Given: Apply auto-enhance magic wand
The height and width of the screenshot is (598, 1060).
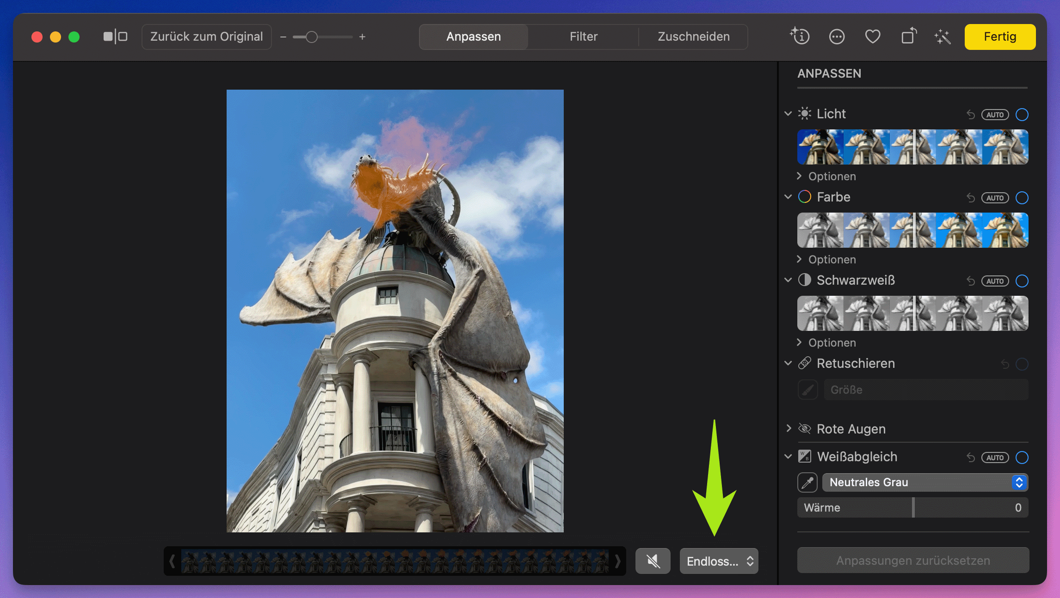Looking at the screenshot, I should pos(942,37).
